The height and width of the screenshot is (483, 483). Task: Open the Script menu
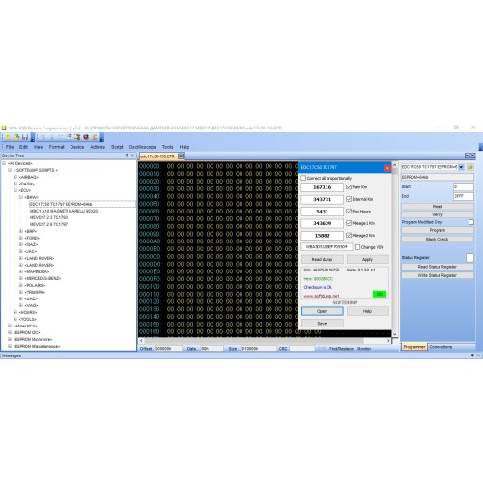117,147
